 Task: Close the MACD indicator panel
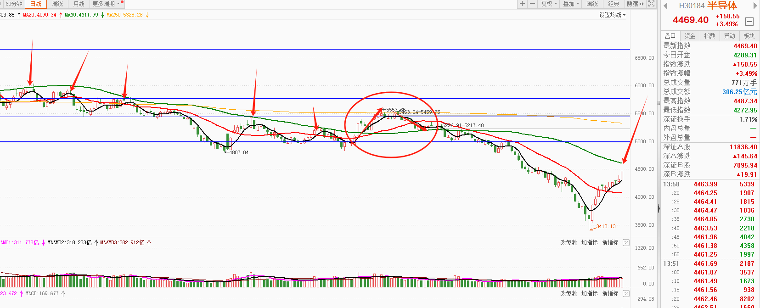[x=626, y=293]
